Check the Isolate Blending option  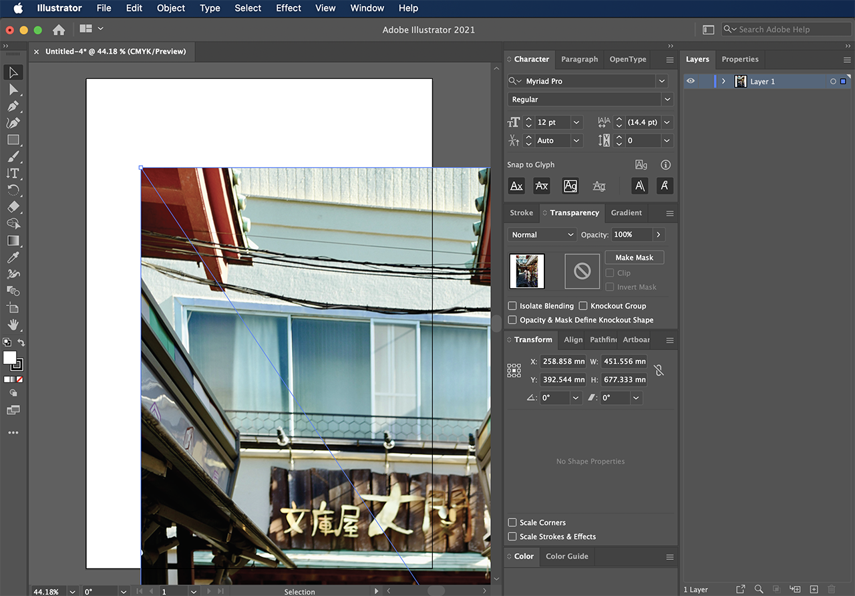coord(512,306)
